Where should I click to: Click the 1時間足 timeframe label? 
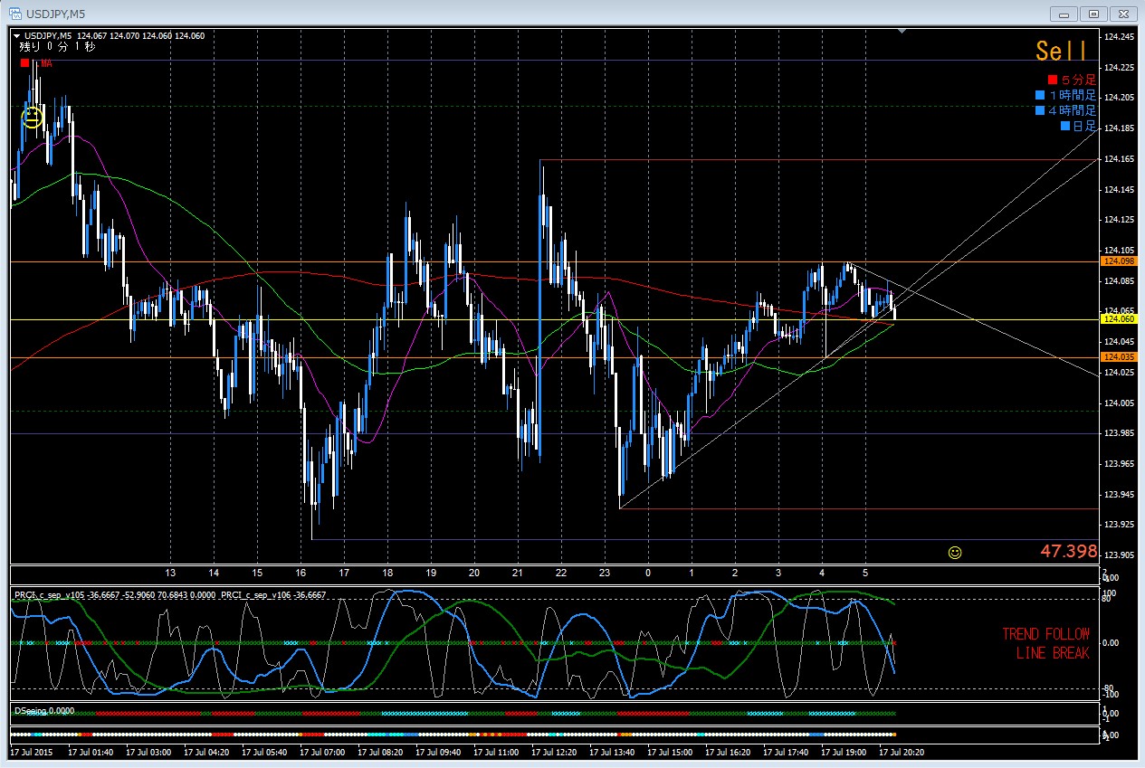point(1072,95)
